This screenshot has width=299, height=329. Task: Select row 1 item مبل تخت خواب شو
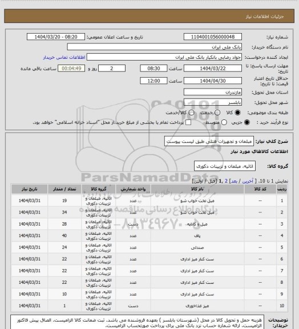[x=197, y=201]
